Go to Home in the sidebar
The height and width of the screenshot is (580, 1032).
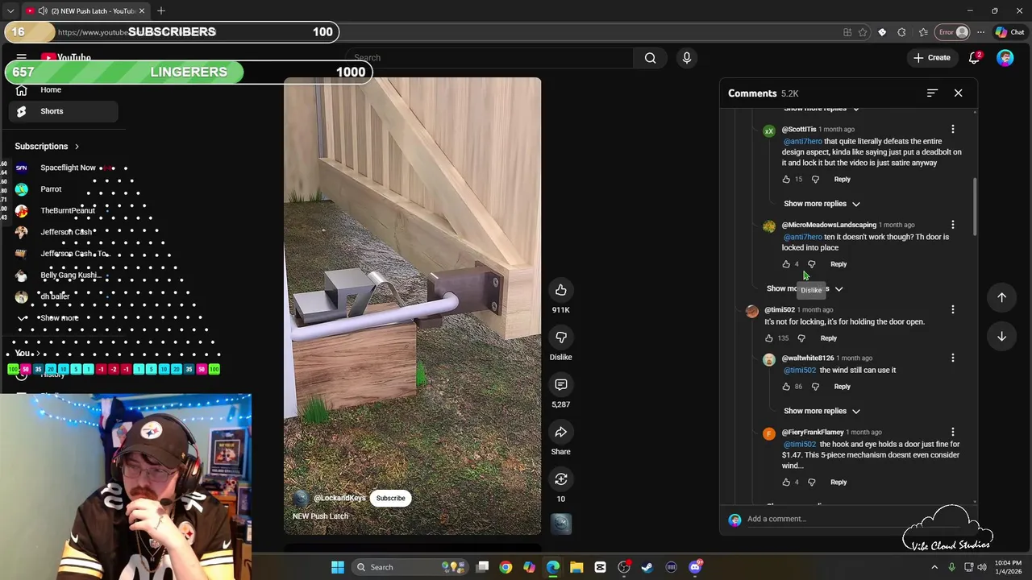pos(63,90)
